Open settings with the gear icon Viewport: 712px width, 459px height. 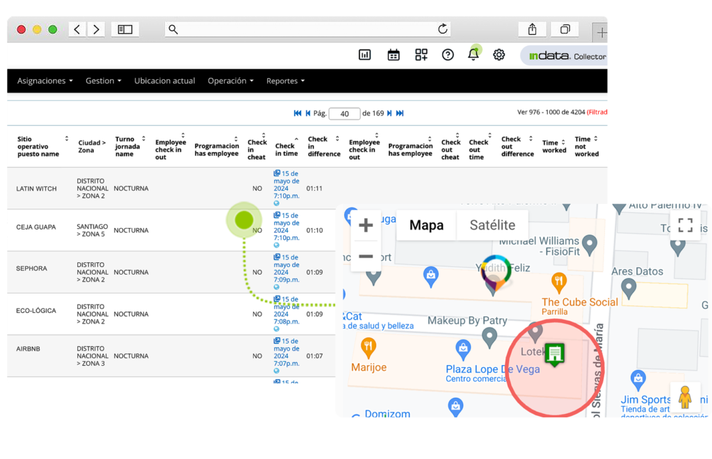499,54
